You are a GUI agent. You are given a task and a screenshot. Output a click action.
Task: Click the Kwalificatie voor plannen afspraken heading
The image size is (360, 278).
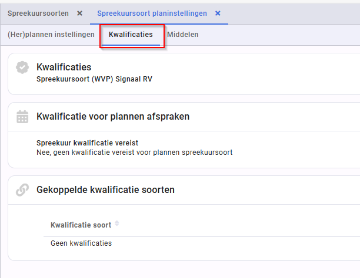pyautogui.click(x=113, y=116)
